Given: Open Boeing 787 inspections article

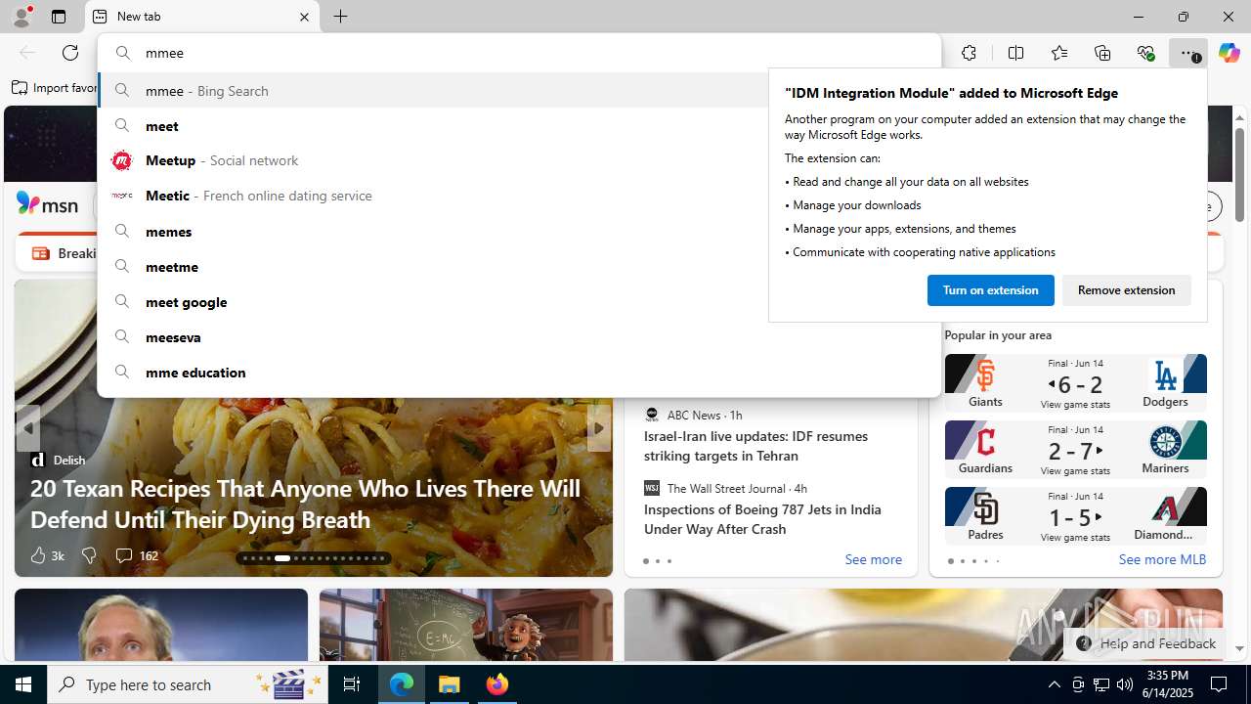Looking at the screenshot, I should coord(762,519).
